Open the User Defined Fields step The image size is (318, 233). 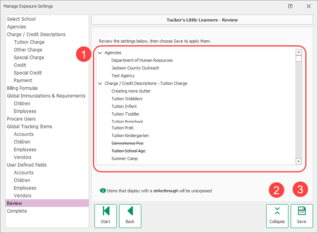[x=27, y=165]
